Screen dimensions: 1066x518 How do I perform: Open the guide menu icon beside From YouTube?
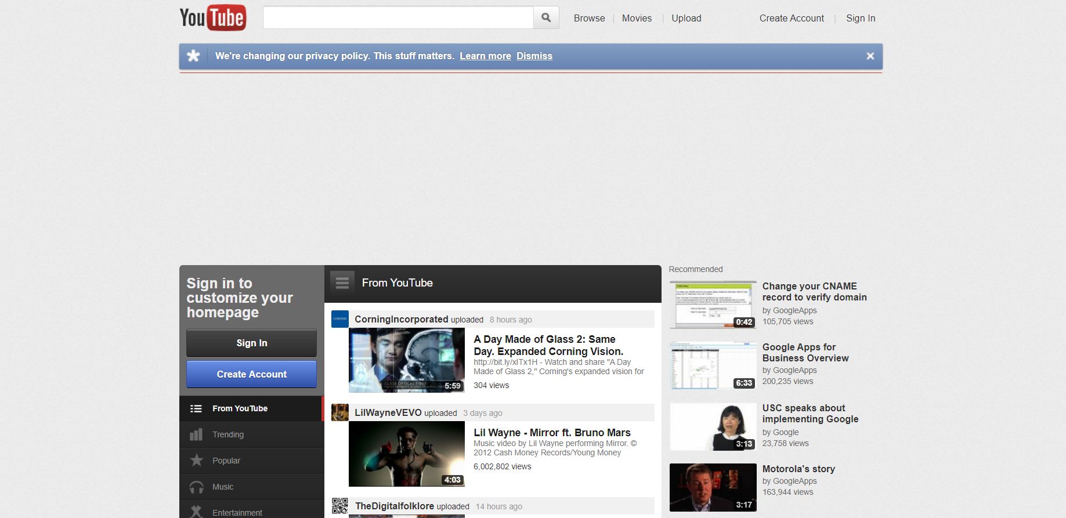tap(342, 282)
